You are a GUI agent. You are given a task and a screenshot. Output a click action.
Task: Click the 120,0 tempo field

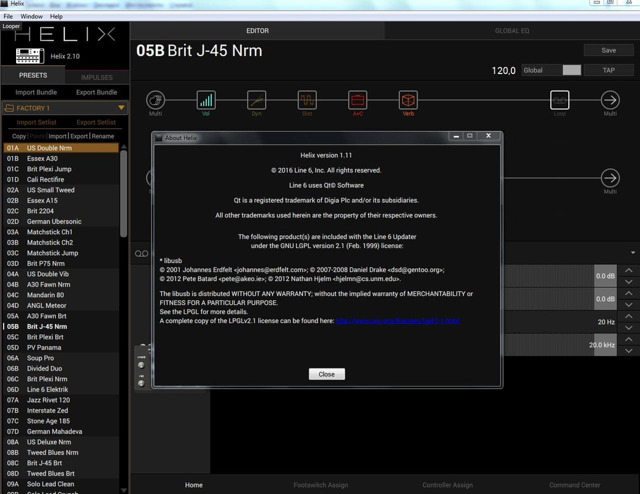[x=503, y=70]
